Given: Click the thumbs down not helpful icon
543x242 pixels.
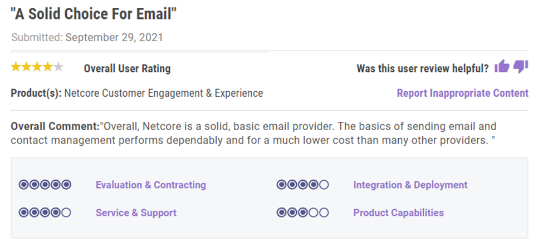Looking at the screenshot, I should click(521, 66).
